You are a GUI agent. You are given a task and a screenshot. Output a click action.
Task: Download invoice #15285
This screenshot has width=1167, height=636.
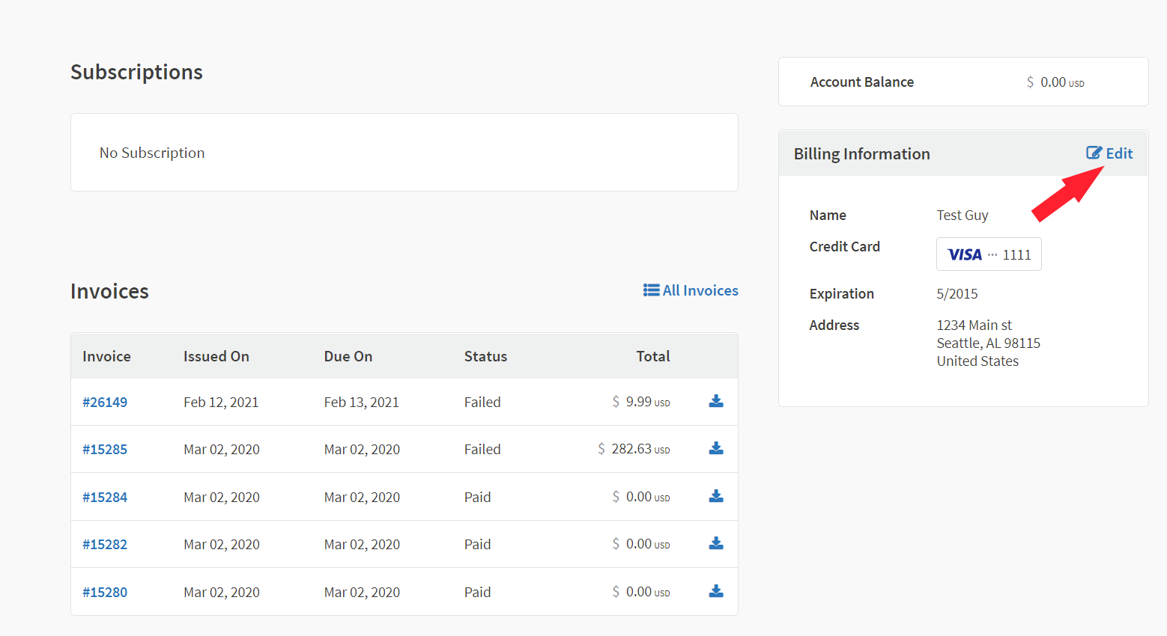click(716, 448)
